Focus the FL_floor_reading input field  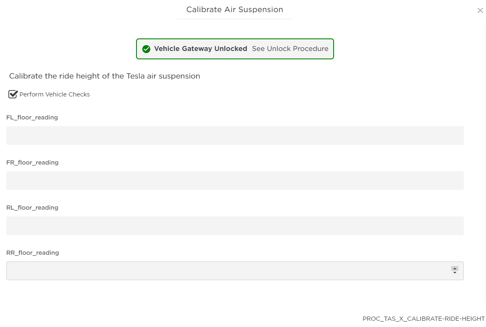(235, 135)
